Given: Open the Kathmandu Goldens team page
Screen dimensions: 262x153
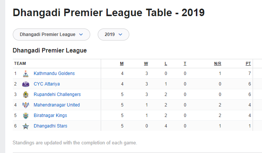Looking at the screenshot, I should pos(54,73).
